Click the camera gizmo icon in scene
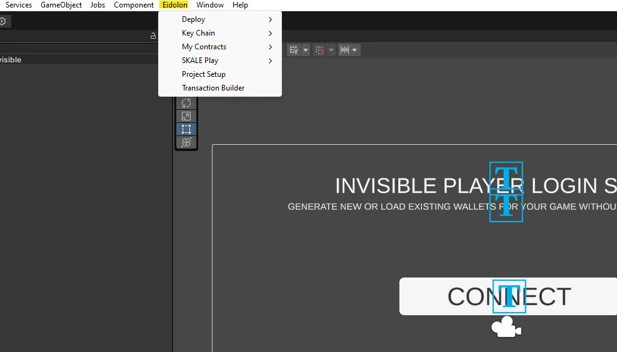Viewport: 617px width, 352px height. click(x=506, y=327)
